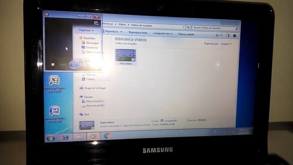Click Vídeos in the address breadcrumb
Screen dimensions: 293x165
coord(122,24)
